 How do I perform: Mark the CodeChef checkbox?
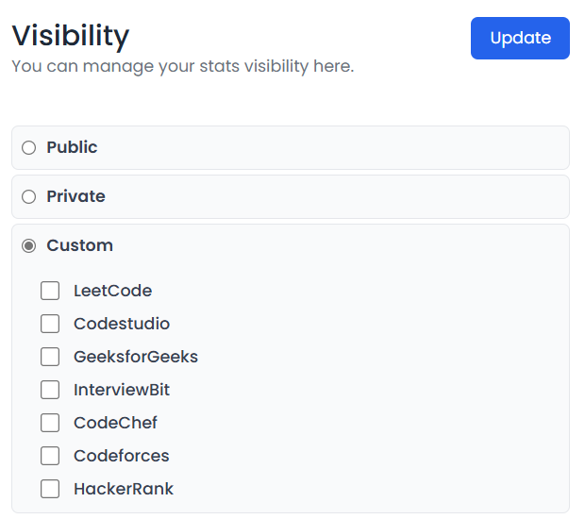point(50,423)
